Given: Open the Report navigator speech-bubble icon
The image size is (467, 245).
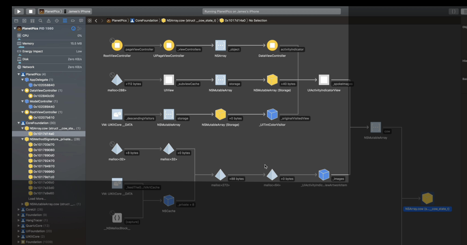Looking at the screenshot, I should pyautogui.click(x=81, y=21).
